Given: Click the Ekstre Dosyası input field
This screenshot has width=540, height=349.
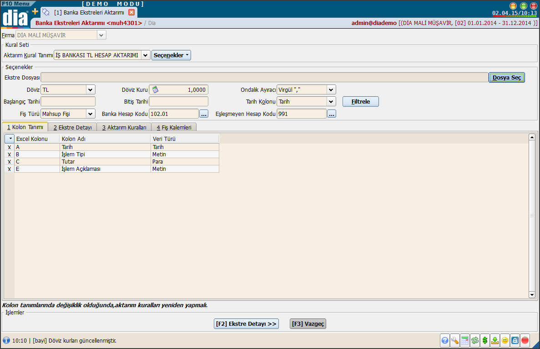Looking at the screenshot, I should pos(264,77).
